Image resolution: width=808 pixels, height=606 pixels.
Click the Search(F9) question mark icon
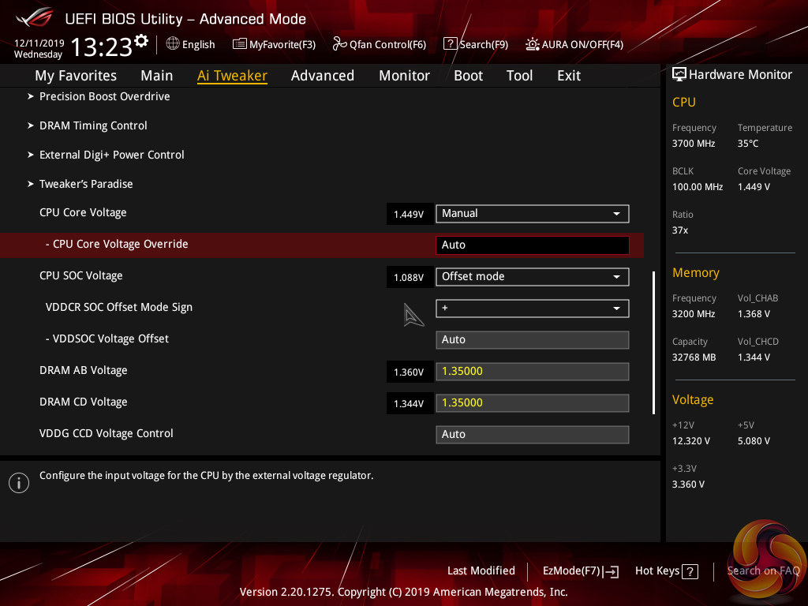pyautogui.click(x=450, y=44)
